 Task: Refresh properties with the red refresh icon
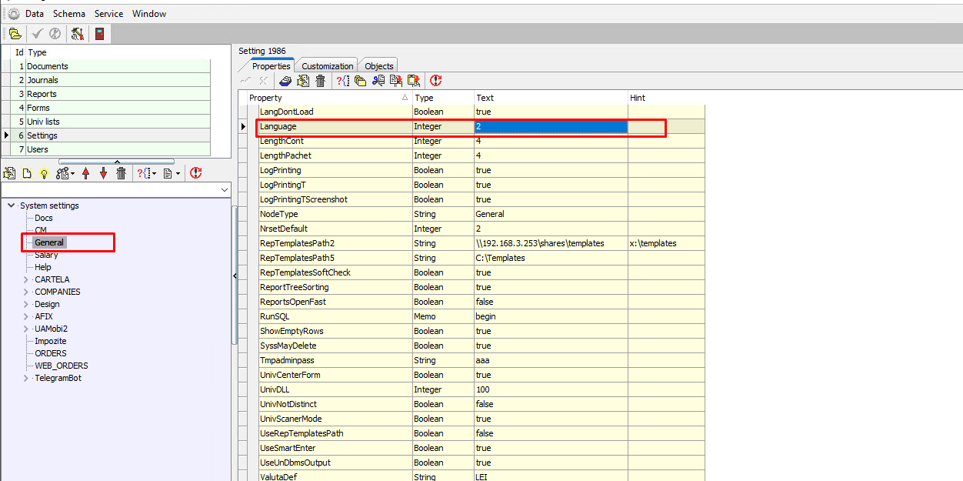(436, 81)
